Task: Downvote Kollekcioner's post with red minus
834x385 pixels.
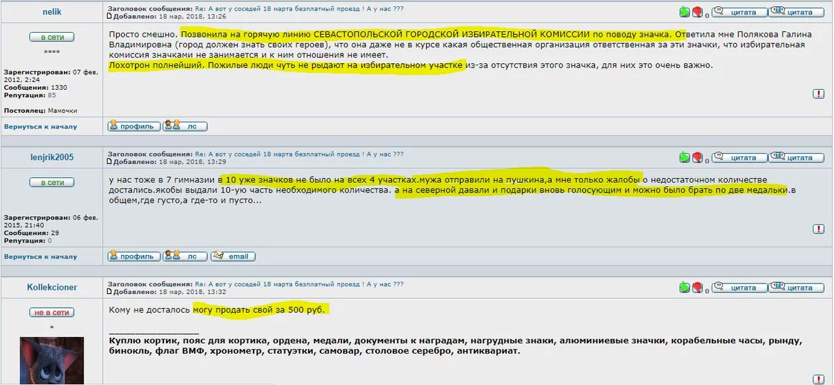Action: (x=697, y=287)
